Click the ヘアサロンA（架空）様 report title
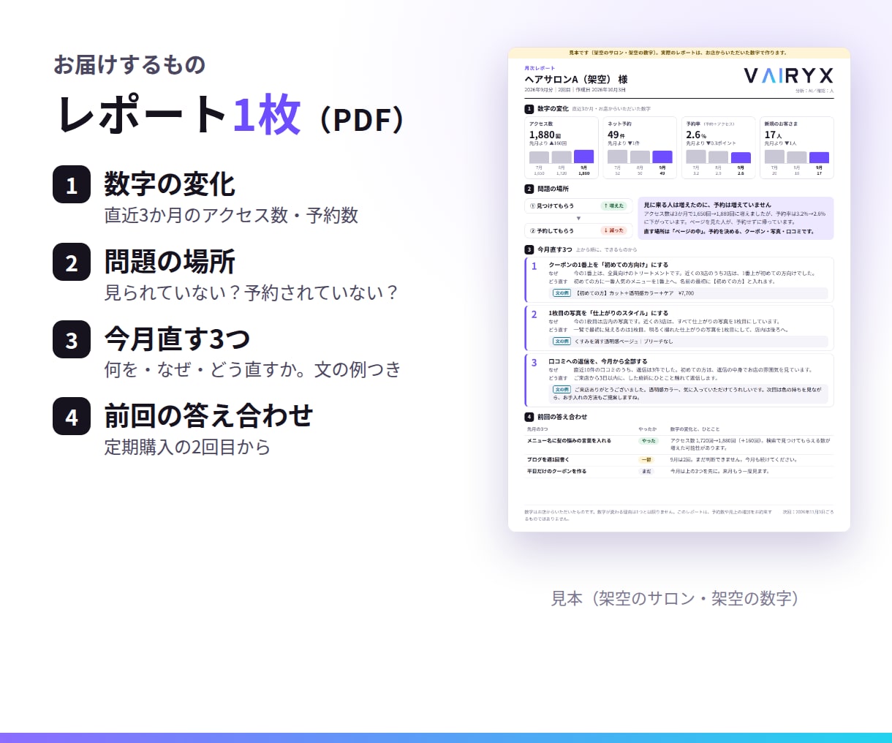 [576, 79]
